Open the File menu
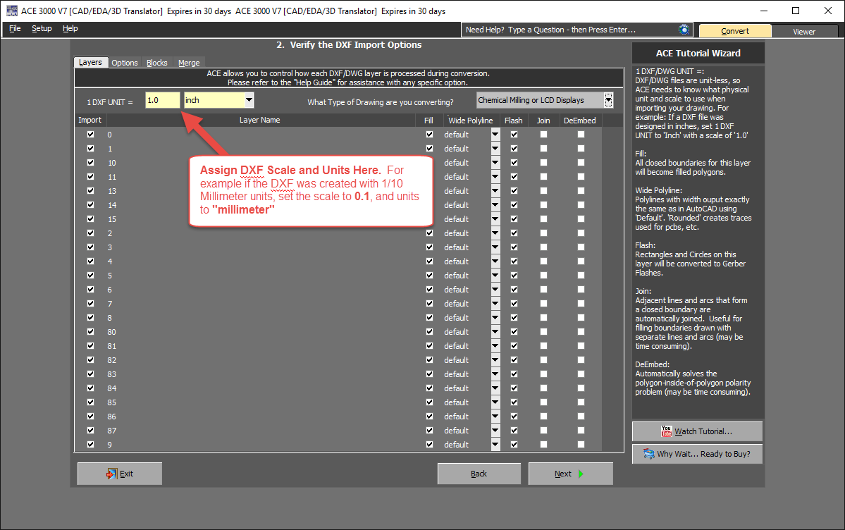The width and height of the screenshot is (845, 530). [15, 29]
